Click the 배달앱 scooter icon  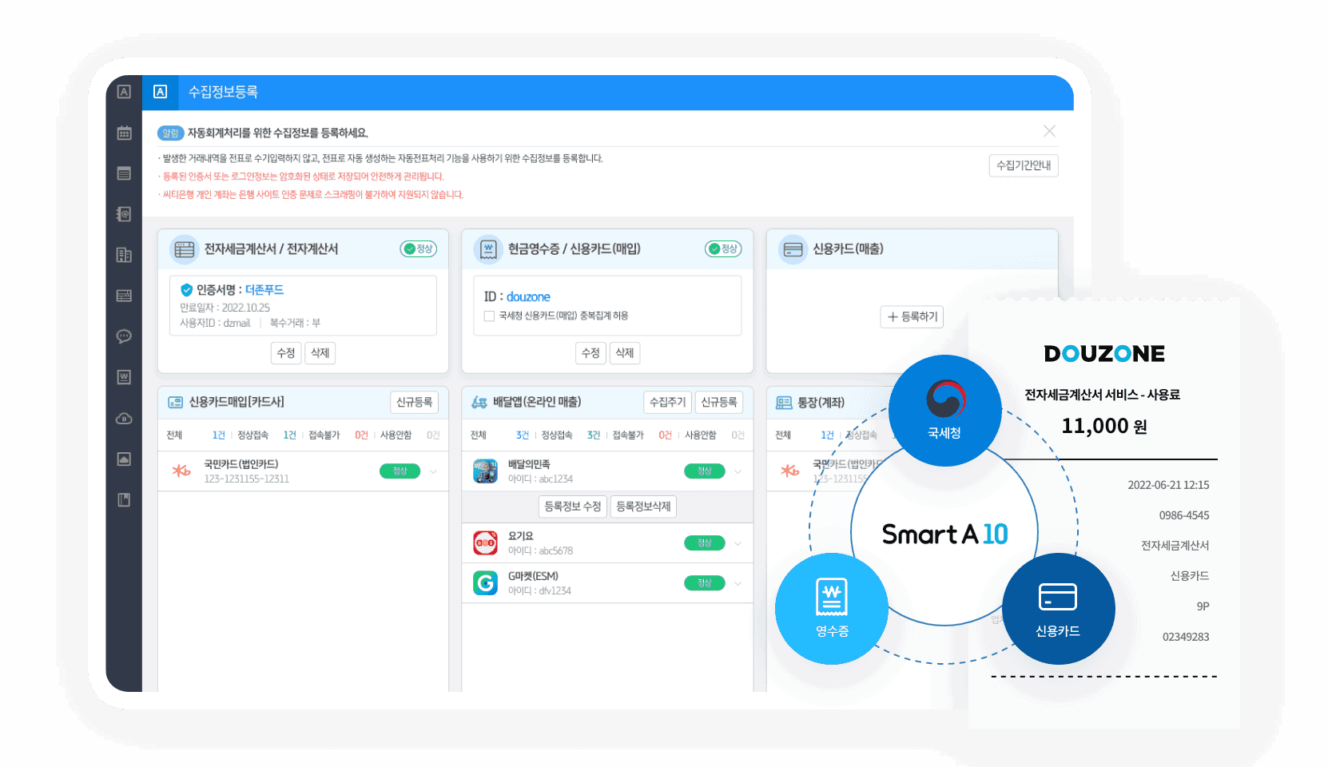point(479,402)
